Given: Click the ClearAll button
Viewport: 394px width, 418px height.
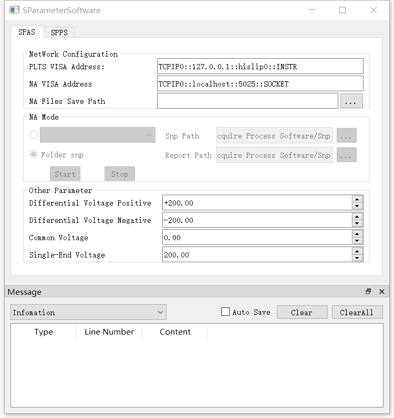Looking at the screenshot, I should pyautogui.click(x=357, y=313).
